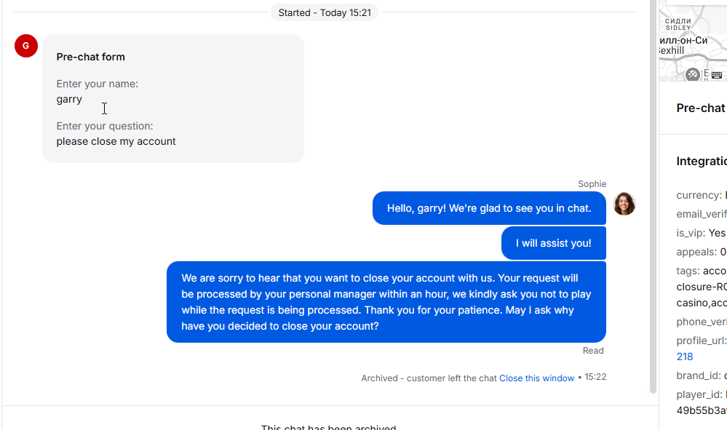
Task: Open the customer location map thumbnail
Action: [x=693, y=41]
